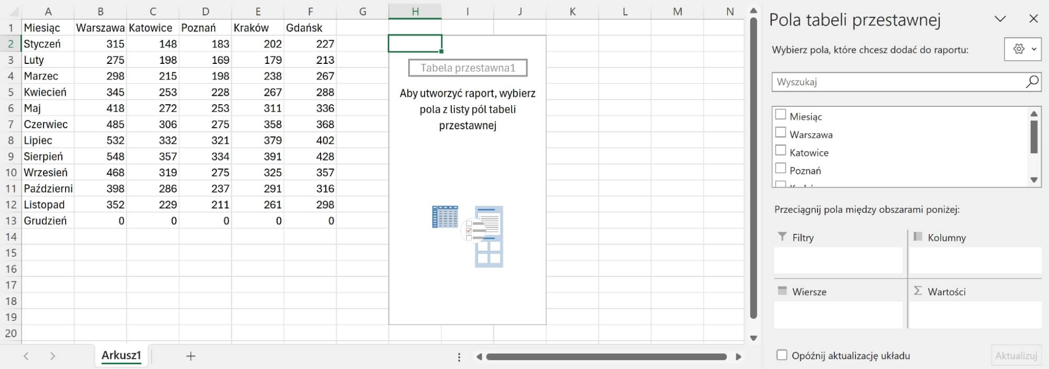1049x369 pixels.
Task: Enable the Katowice field checkbox
Action: click(x=781, y=151)
